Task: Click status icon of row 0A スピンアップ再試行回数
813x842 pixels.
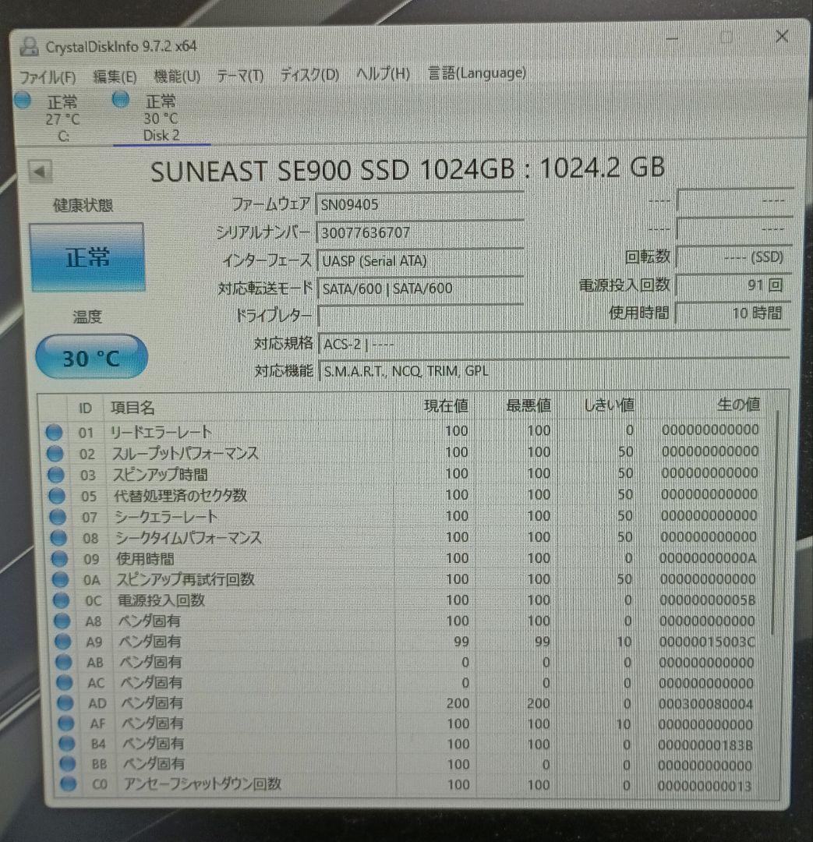Action: (60, 579)
